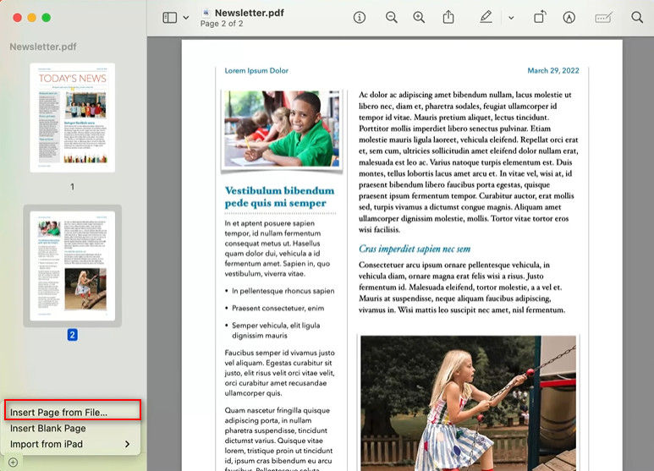Click the form filling toolbar icon
Screen dimensions: 654x471
[x=603, y=17]
